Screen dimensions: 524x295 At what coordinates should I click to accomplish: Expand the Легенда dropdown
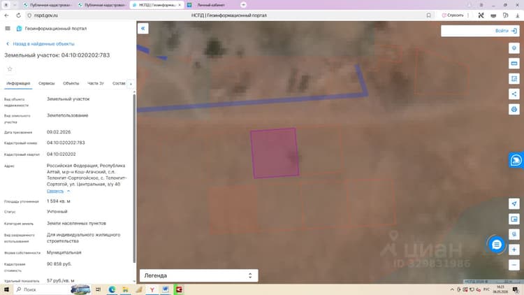pyautogui.click(x=199, y=275)
